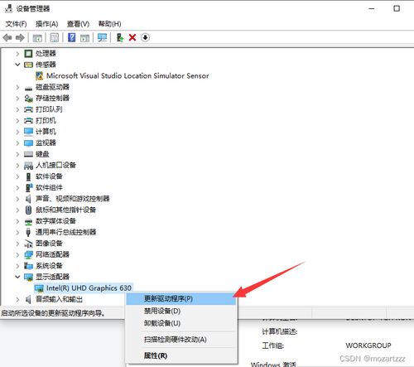Collapse the 传感器 tree node
This screenshot has height=367, width=414.
click(17, 65)
